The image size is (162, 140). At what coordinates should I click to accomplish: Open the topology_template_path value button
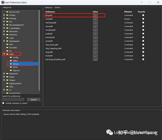(95, 59)
